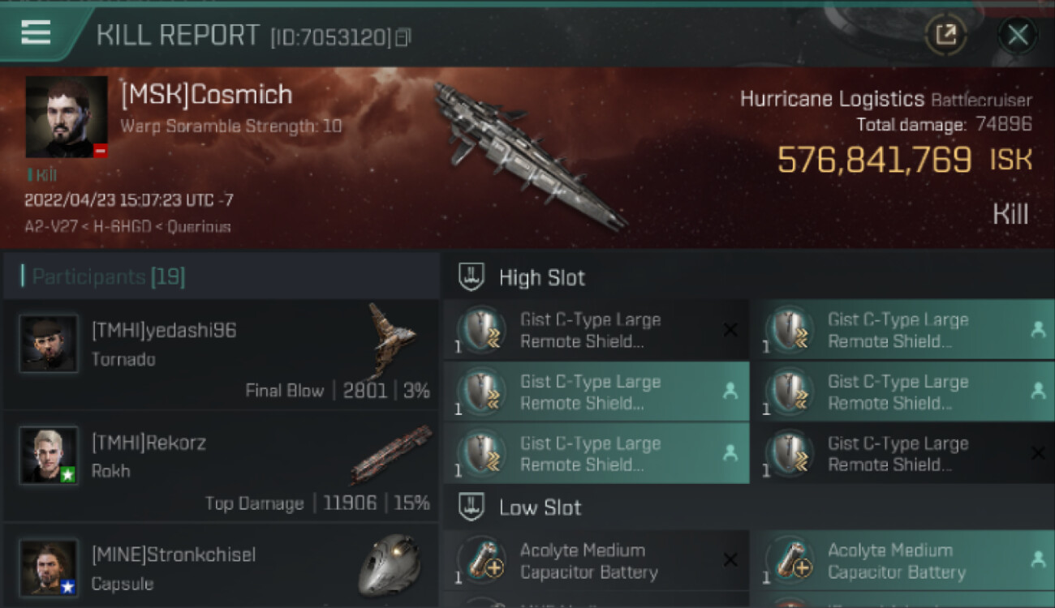The image size is (1055, 608).
Task: Select the Participants tab
Action: [108, 277]
